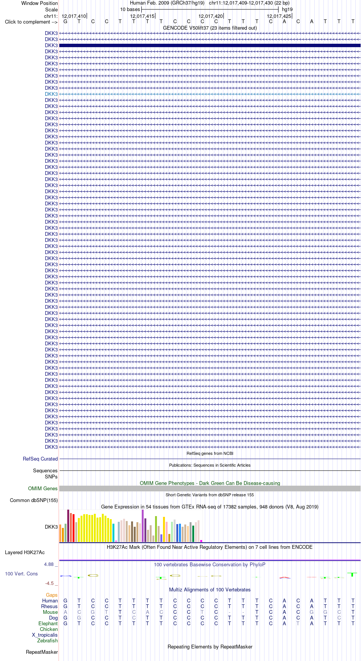Select the "Dog" alignment row label
Screen dimensions: 361x661
point(53,618)
